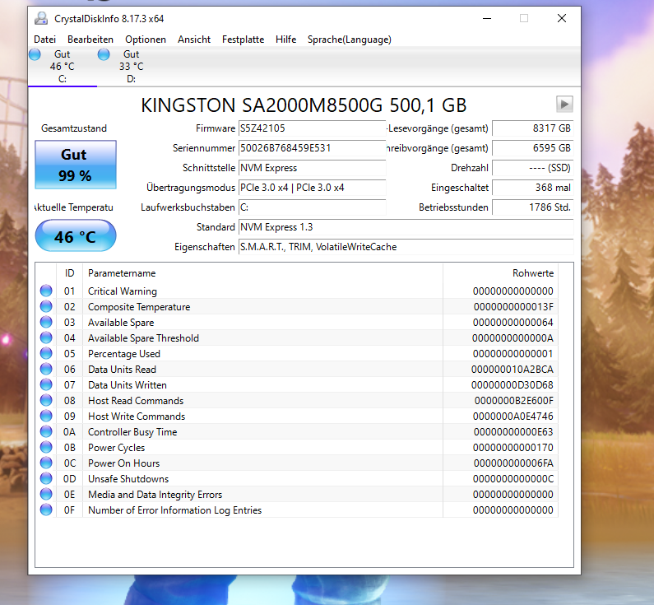The image size is (654, 605).
Task: Click the ID column header
Action: pos(70,273)
